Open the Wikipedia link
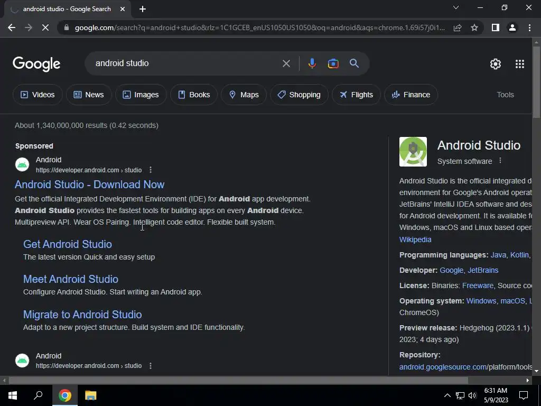The image size is (541, 406). [x=415, y=239]
